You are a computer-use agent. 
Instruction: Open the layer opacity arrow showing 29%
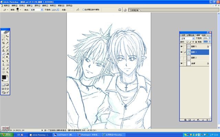[209, 38]
